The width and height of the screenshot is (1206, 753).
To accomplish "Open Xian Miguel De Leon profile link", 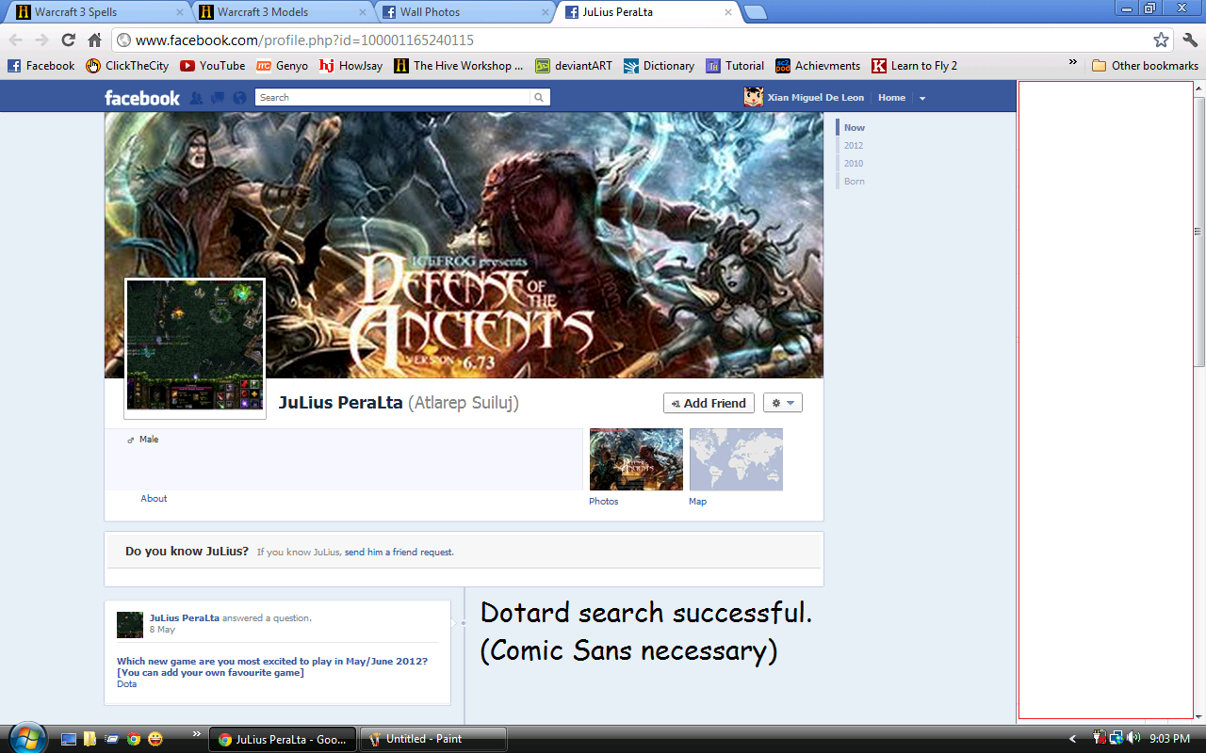I will pos(802,98).
